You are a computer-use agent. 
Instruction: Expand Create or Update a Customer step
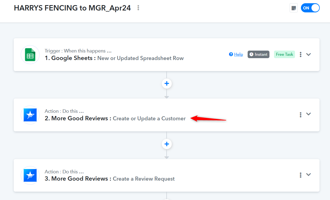click(309, 114)
